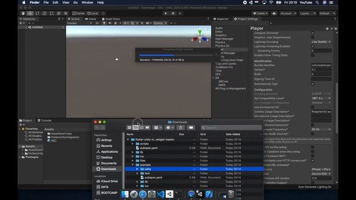Image resolution: width=356 pixels, height=200 pixels.
Task: Click the Pause button in Unity
Action: (x=173, y=13)
